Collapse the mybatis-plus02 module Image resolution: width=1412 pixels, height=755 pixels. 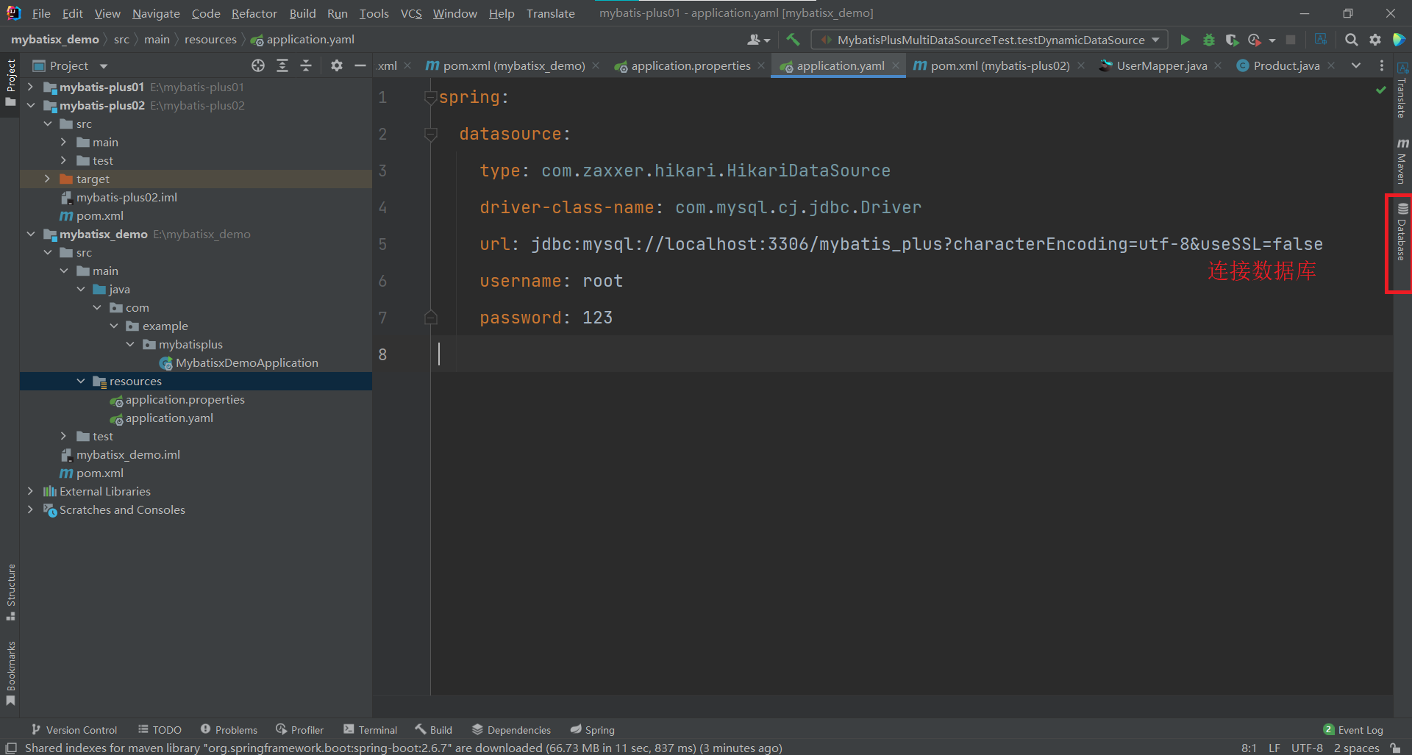point(30,105)
